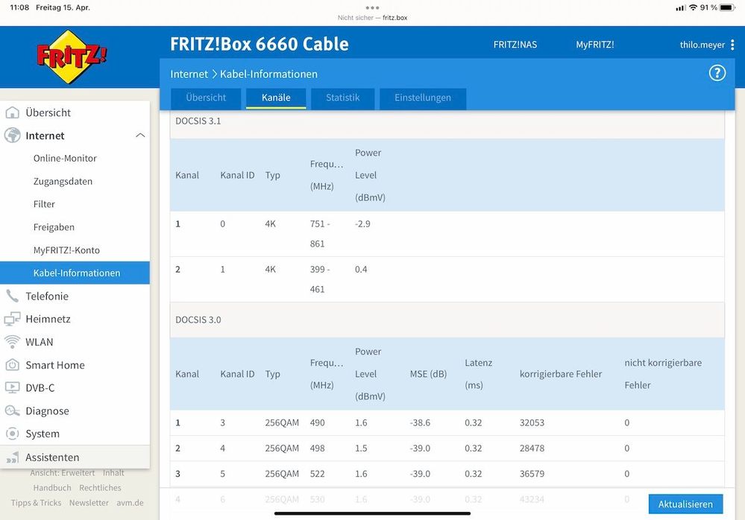This screenshot has width=745, height=520.
Task: Open Online-Monitor in the sidebar
Action: pyautogui.click(x=65, y=158)
